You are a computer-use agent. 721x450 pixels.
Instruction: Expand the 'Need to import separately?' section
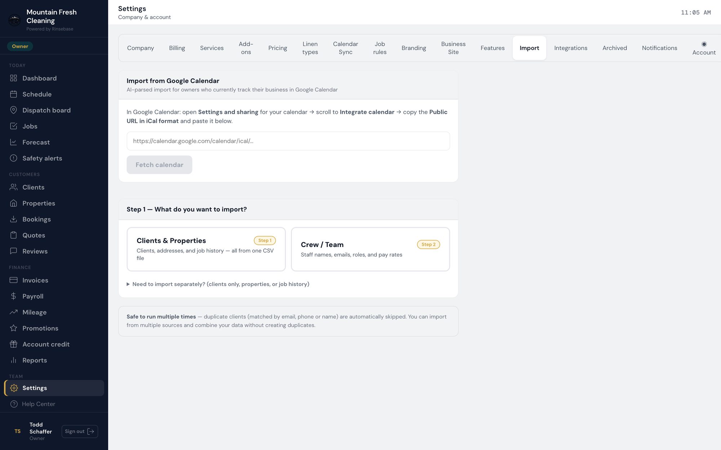pos(218,284)
